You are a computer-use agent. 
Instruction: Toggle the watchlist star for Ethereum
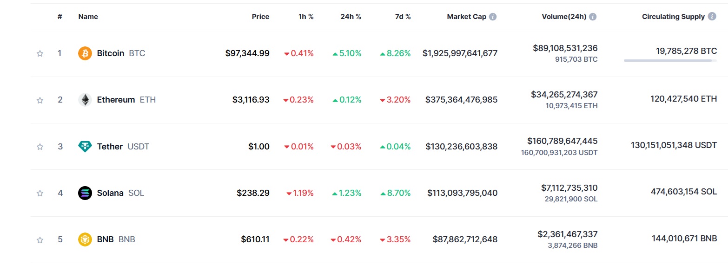point(40,100)
